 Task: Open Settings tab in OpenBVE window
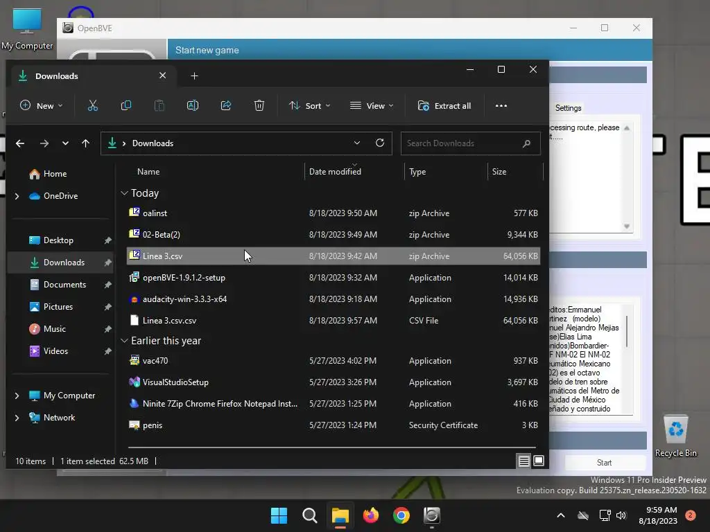pos(568,108)
